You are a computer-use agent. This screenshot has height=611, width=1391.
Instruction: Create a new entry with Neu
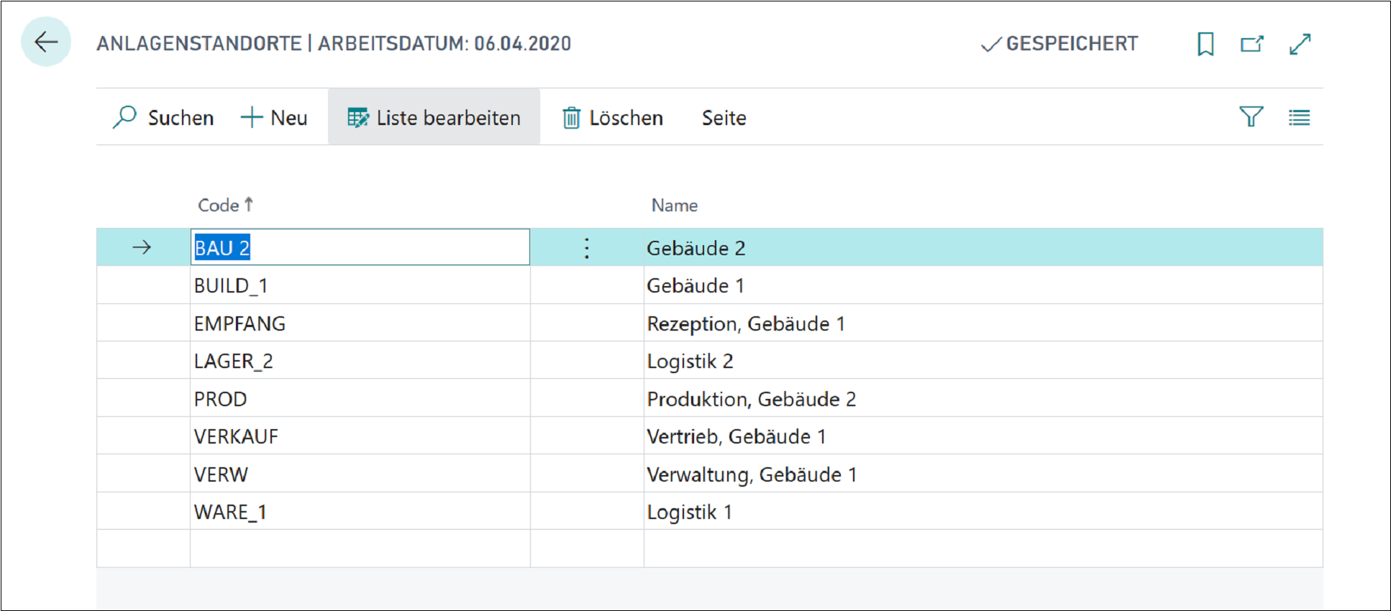[x=273, y=117]
